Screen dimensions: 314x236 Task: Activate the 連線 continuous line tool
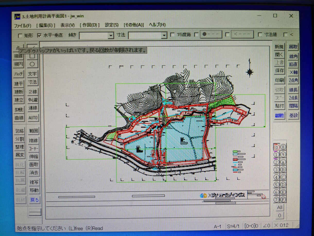coord(33,108)
